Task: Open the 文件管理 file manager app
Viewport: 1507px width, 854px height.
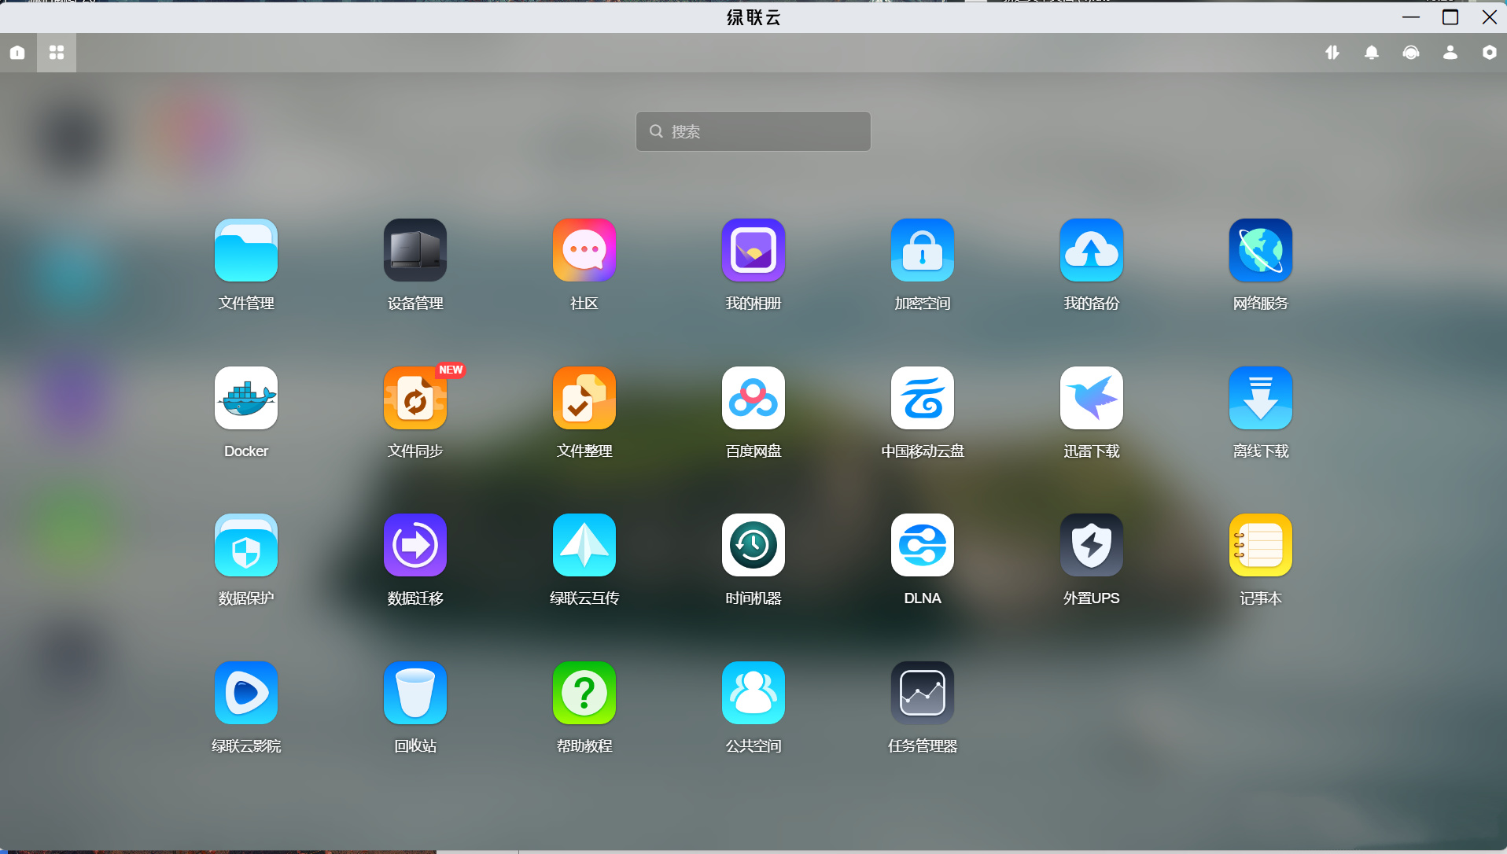Action: point(246,250)
